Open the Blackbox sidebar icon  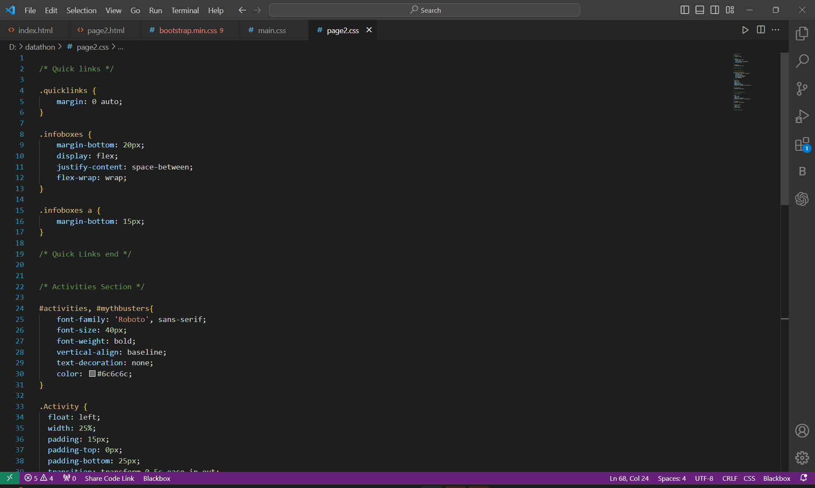[802, 171]
